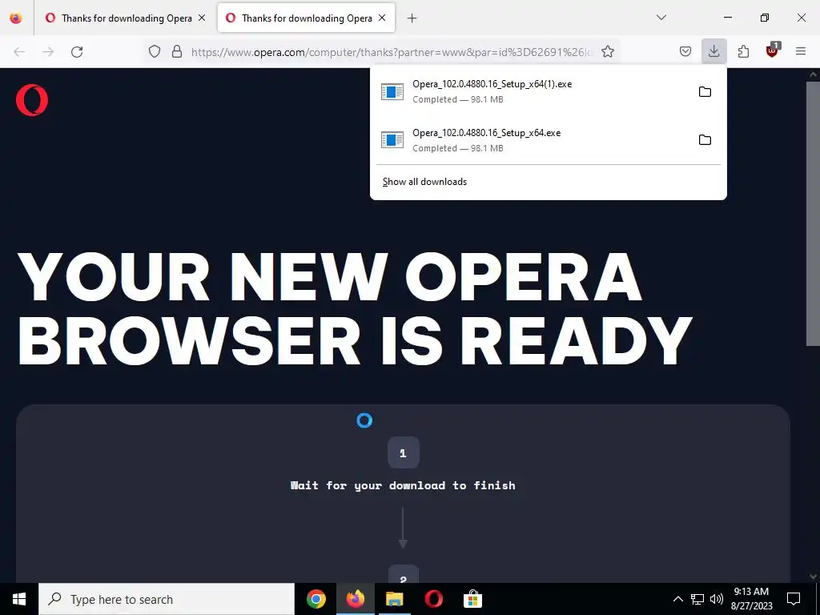Restore down the Firefox window
820x615 pixels.
coord(765,18)
